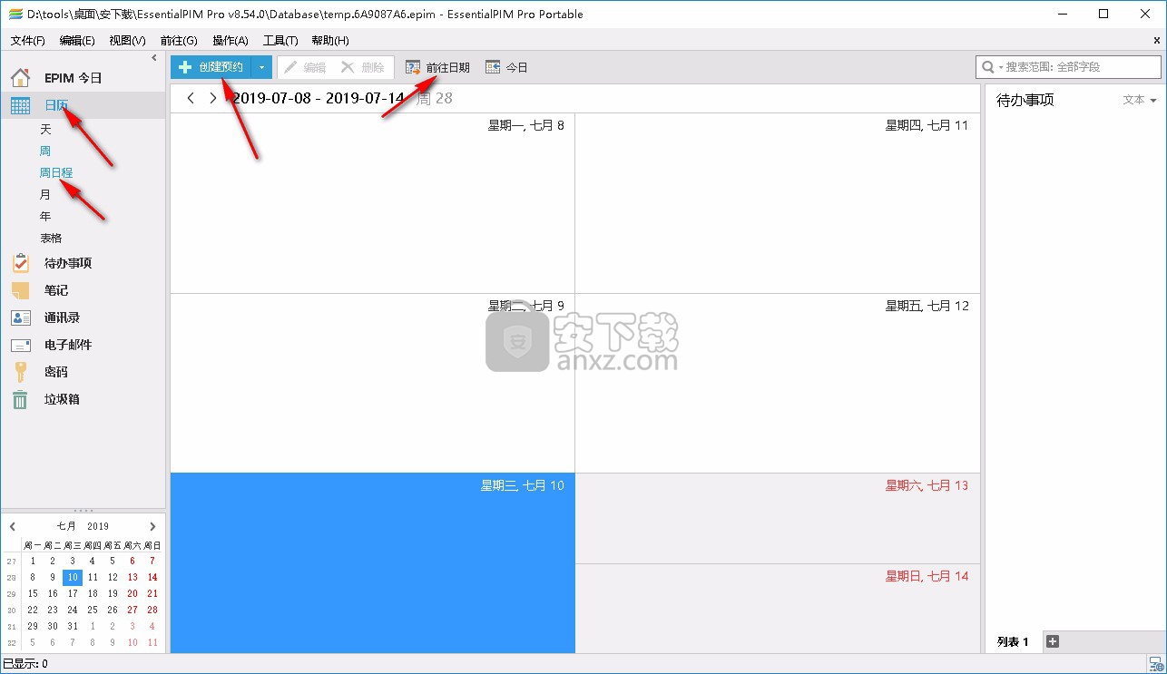Pick date 31 in mini calendar
1167x674 pixels.
pos(73,626)
